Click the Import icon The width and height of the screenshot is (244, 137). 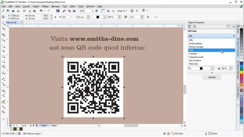click(64, 11)
